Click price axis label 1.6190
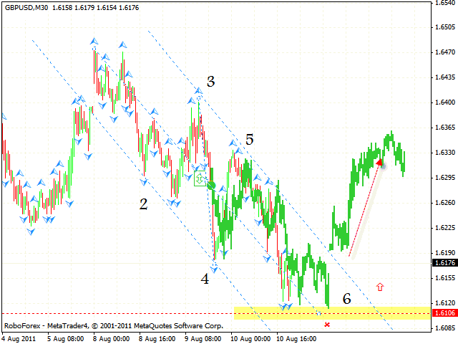458x344 pixels. 445,253
